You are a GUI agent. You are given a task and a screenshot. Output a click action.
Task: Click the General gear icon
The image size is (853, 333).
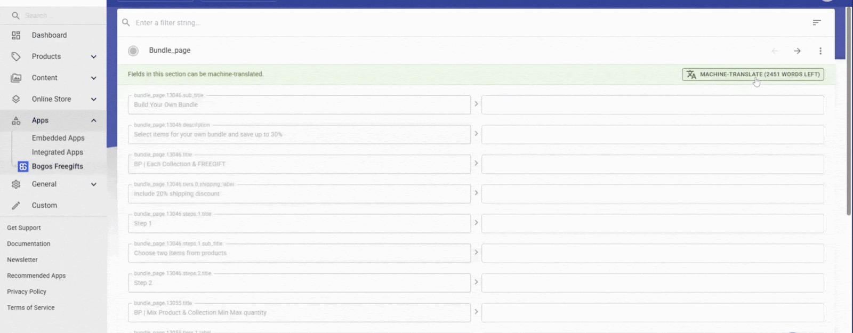[16, 184]
